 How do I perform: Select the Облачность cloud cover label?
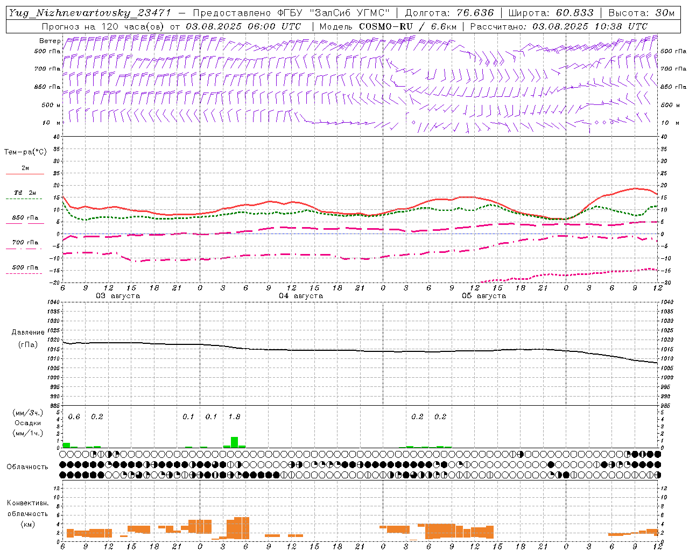pyautogui.click(x=27, y=467)
